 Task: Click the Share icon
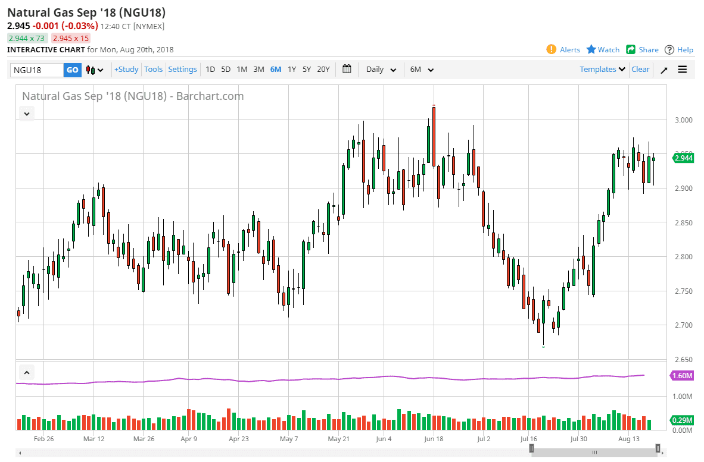631,49
